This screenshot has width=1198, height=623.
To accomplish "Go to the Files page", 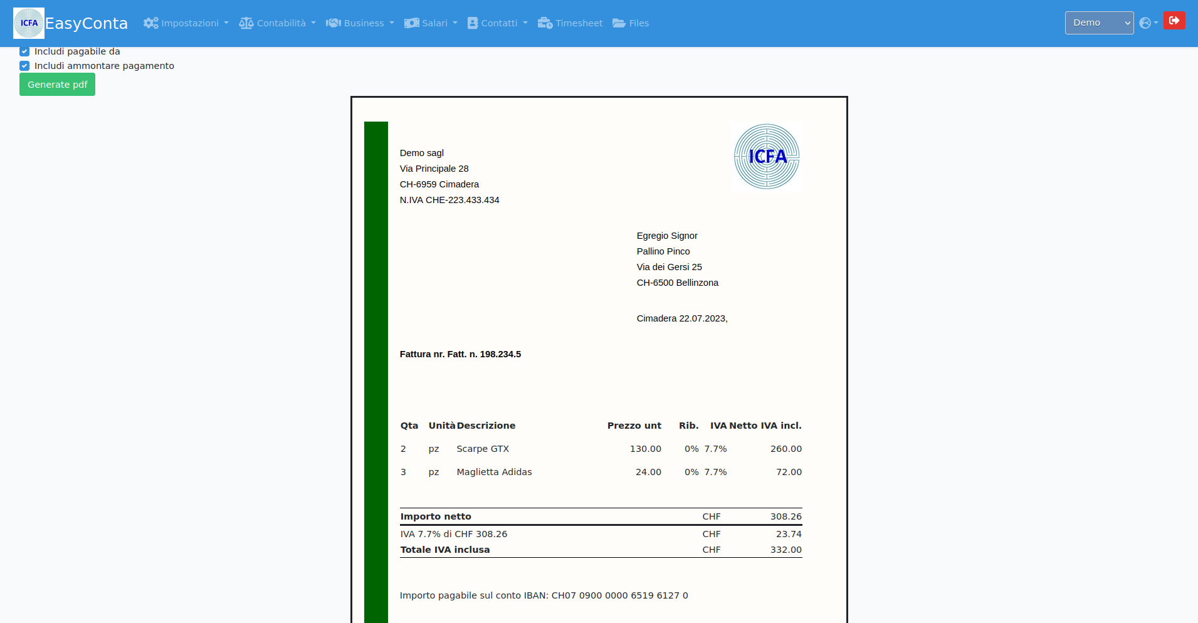I will click(x=631, y=23).
